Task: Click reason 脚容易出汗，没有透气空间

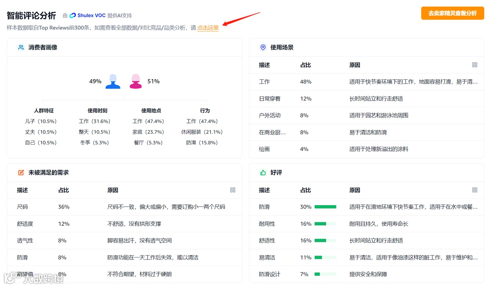Action: point(139,240)
